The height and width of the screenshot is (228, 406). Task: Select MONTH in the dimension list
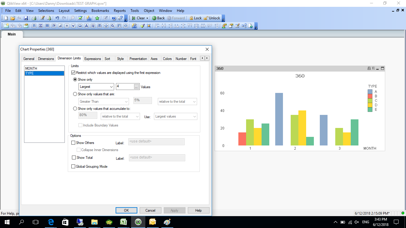(44, 69)
